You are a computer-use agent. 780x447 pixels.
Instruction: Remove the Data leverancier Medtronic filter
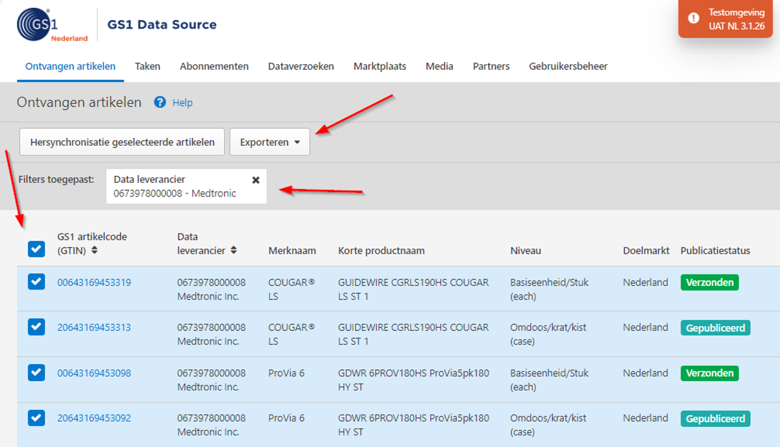click(x=255, y=180)
